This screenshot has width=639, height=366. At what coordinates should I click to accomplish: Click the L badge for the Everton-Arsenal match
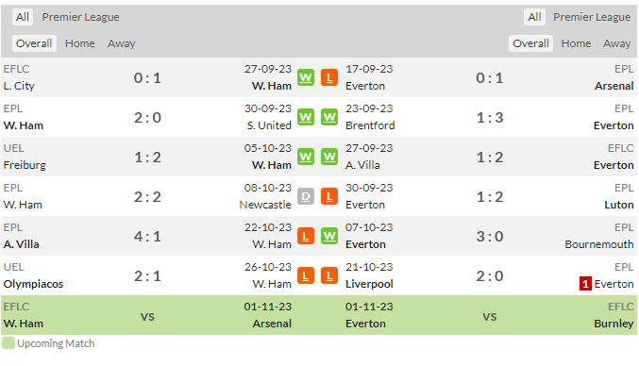pos(329,77)
